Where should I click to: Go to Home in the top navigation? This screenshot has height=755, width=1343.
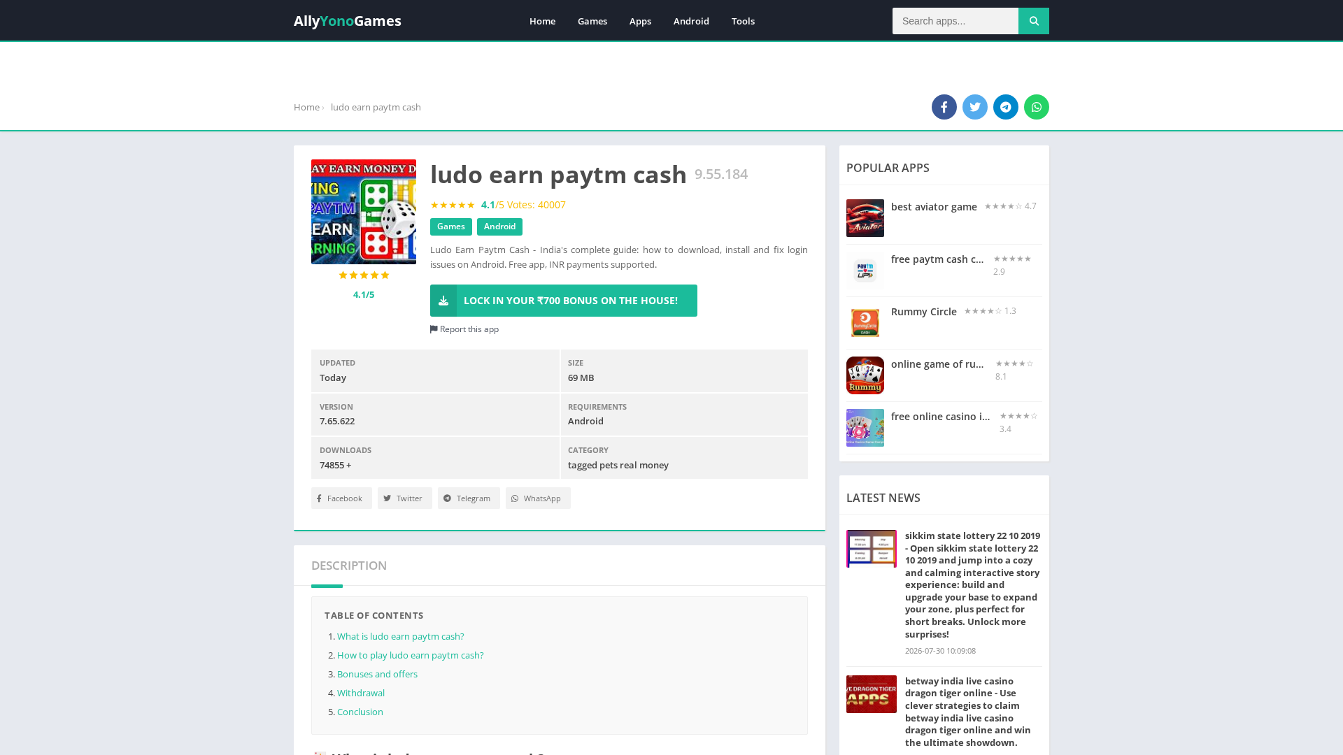tap(542, 21)
